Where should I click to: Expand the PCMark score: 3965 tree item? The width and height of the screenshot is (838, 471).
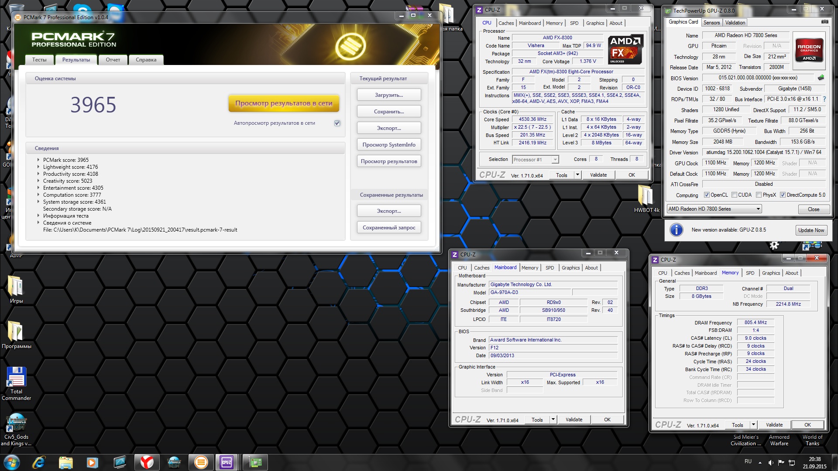pos(38,160)
